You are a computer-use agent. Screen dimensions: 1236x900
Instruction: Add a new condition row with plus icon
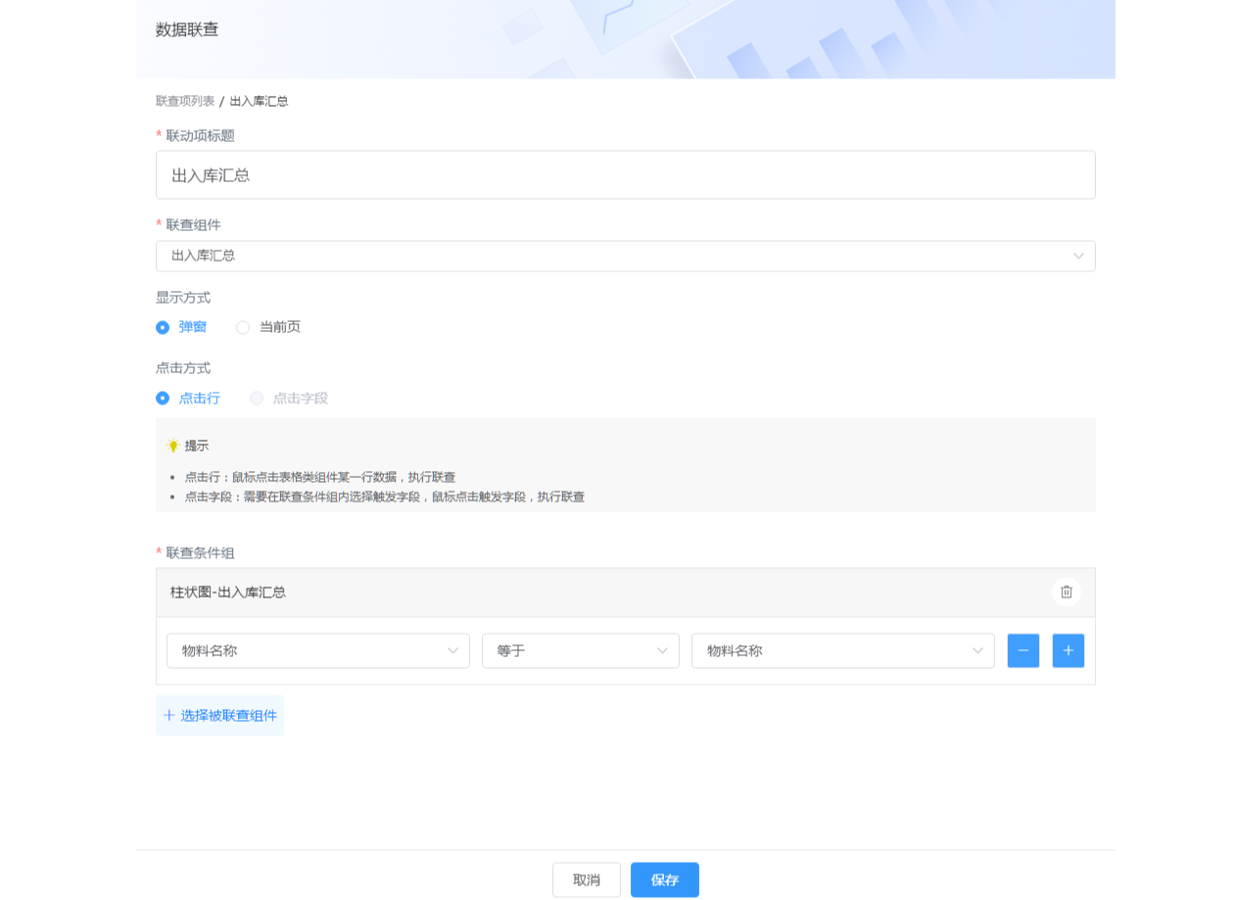tap(1068, 650)
